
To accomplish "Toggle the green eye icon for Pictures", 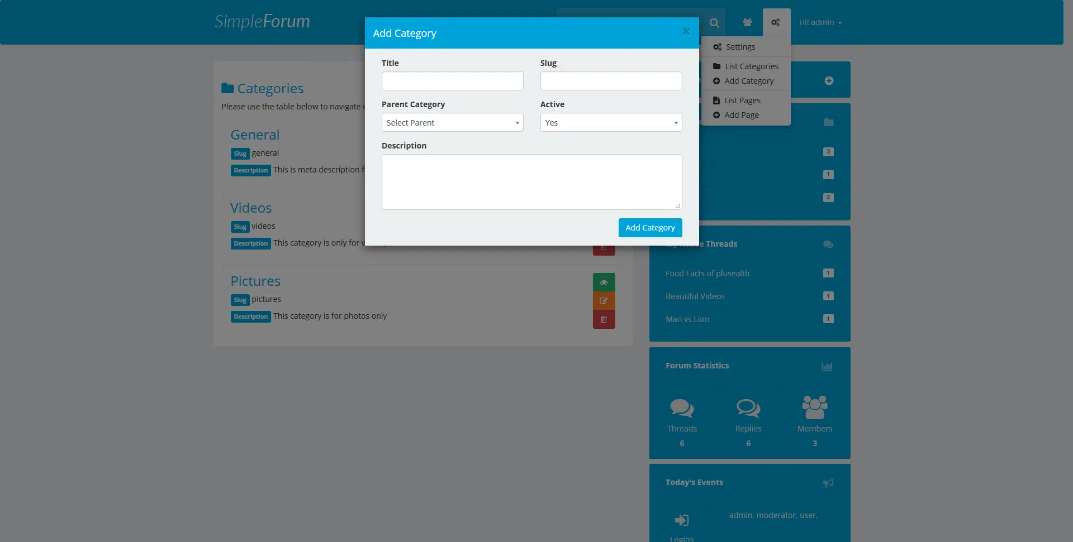I will pyautogui.click(x=604, y=282).
